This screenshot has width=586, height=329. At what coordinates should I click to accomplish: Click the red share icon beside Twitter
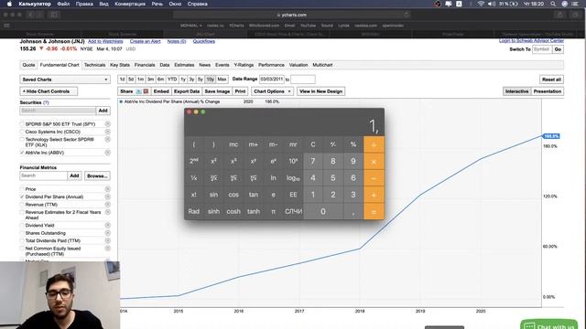[146, 91]
